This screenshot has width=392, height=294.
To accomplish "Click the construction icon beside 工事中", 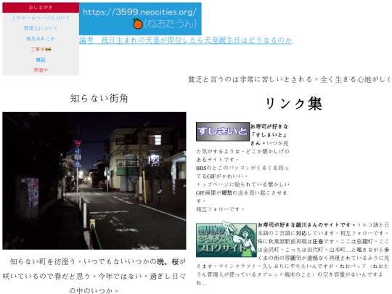I will coord(48,49).
